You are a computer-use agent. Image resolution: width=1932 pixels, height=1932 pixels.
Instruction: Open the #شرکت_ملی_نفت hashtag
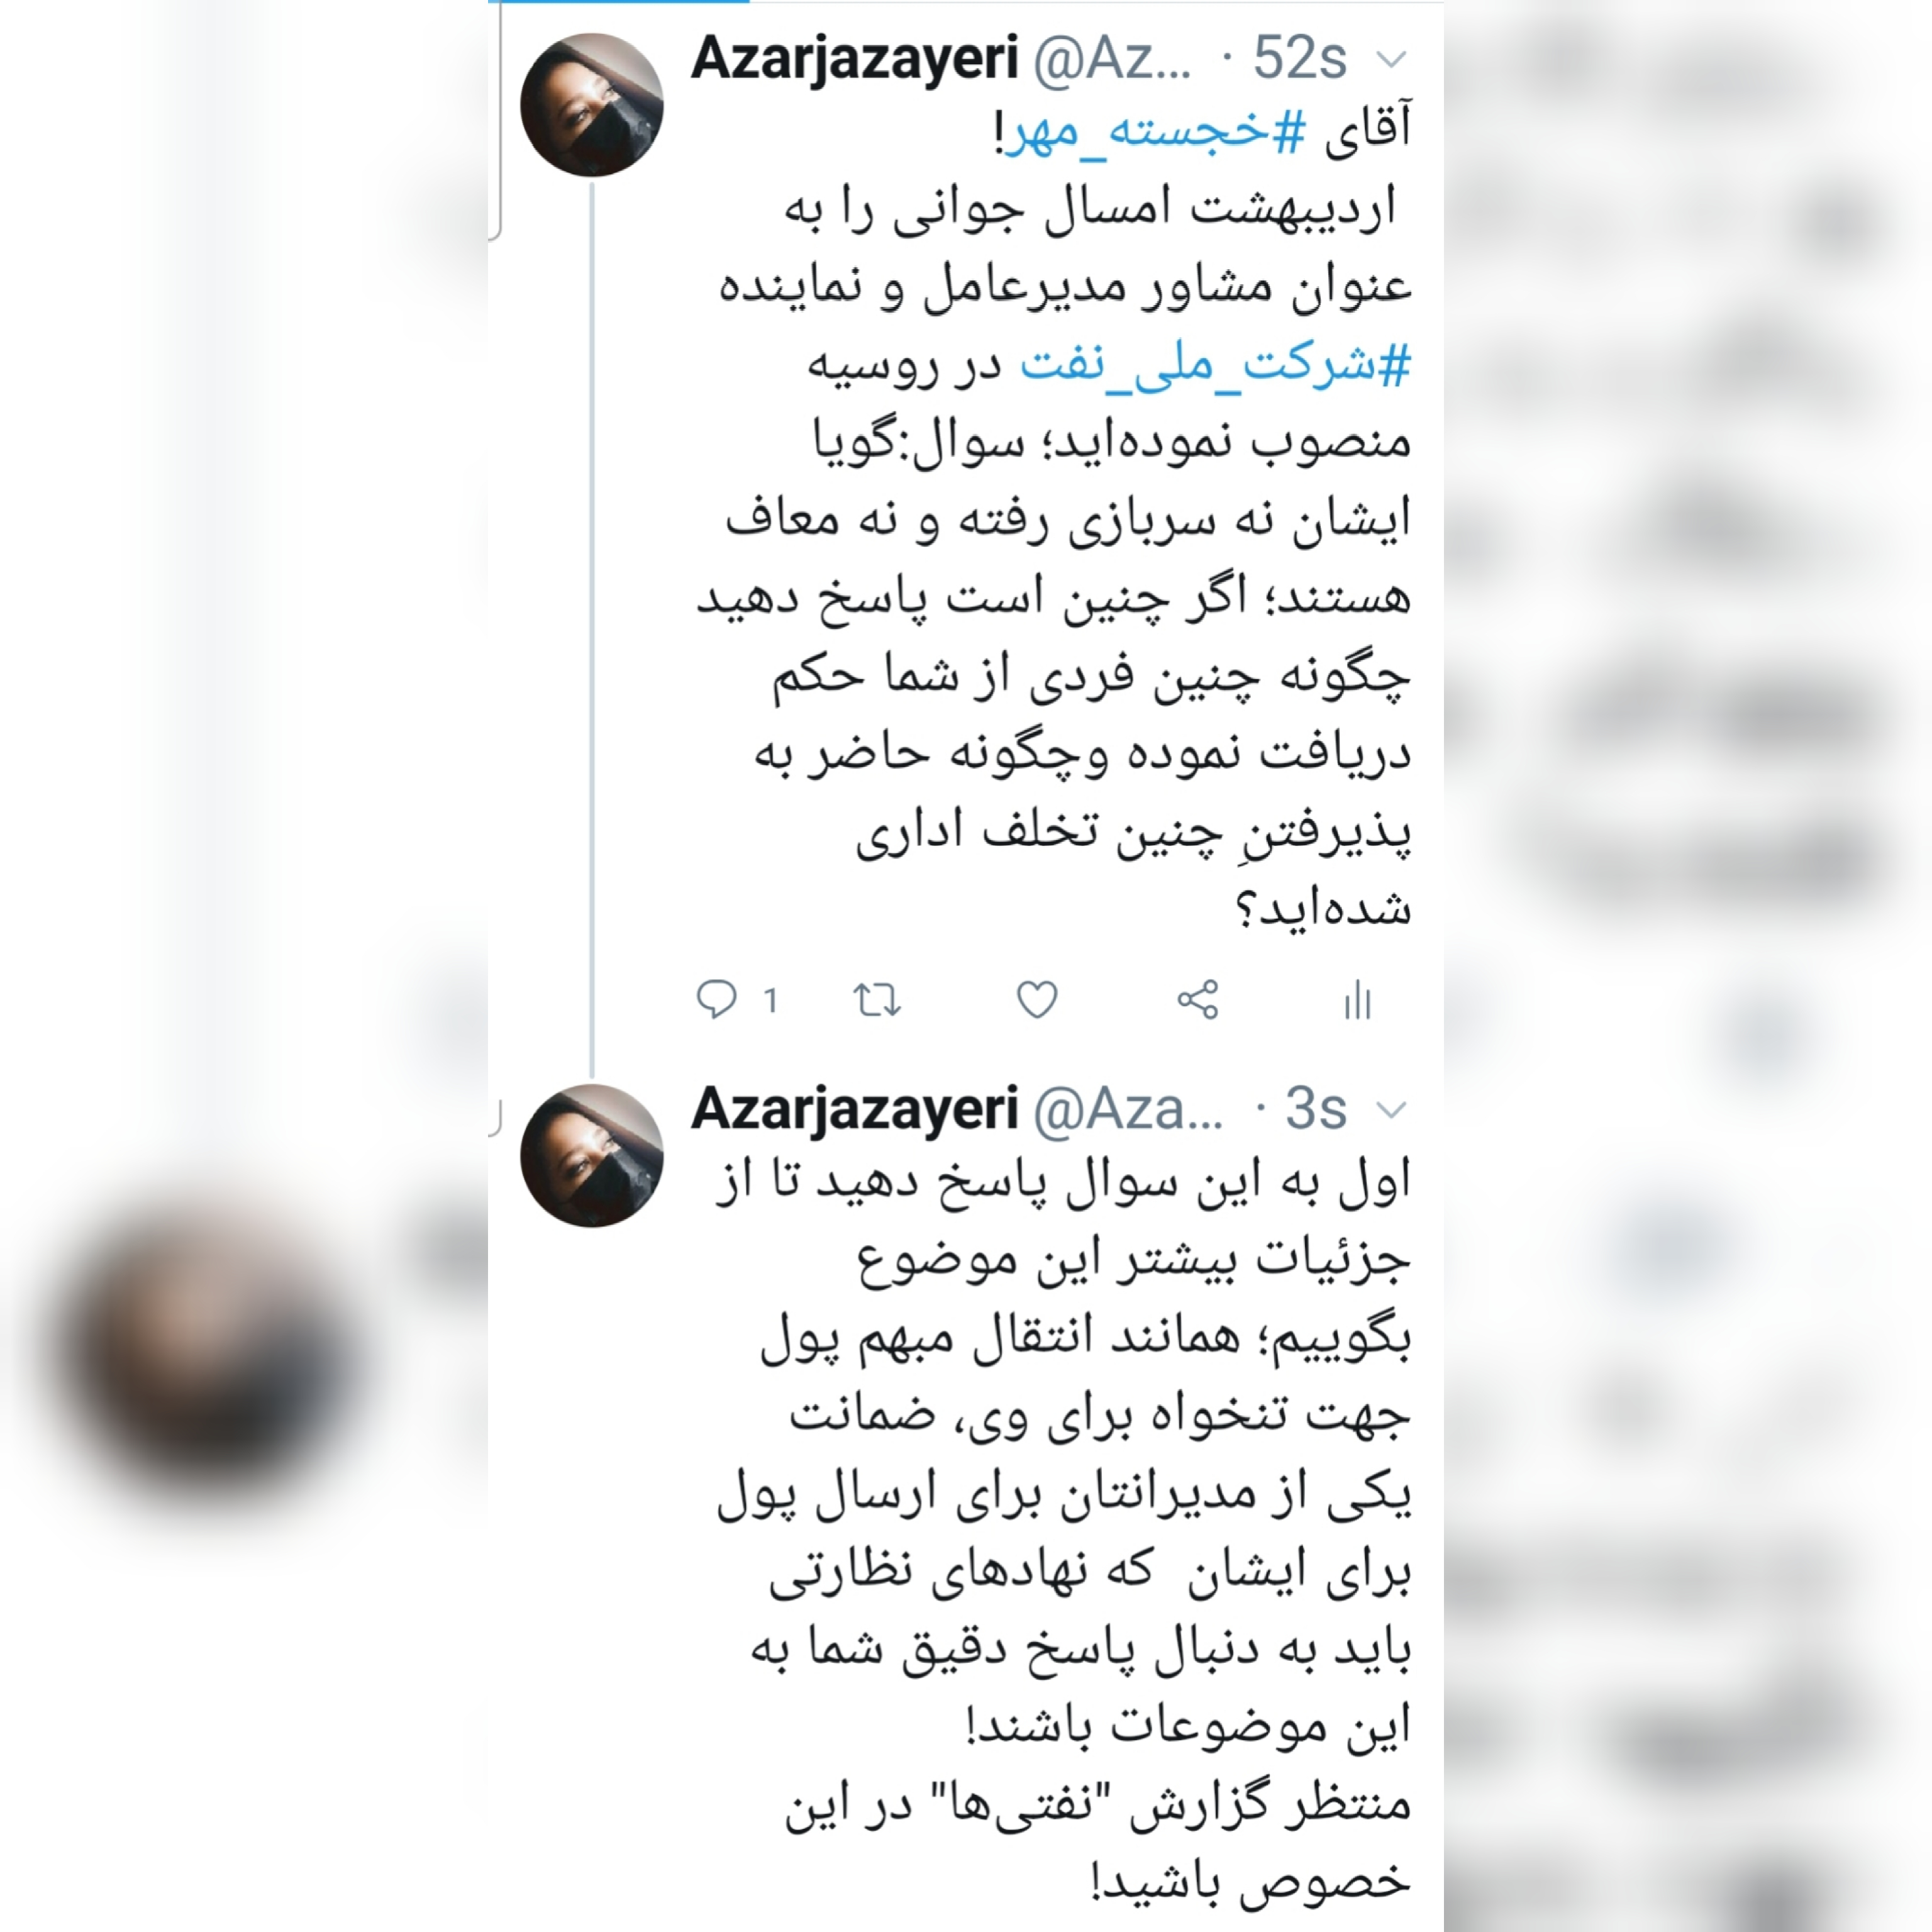coord(1215,365)
